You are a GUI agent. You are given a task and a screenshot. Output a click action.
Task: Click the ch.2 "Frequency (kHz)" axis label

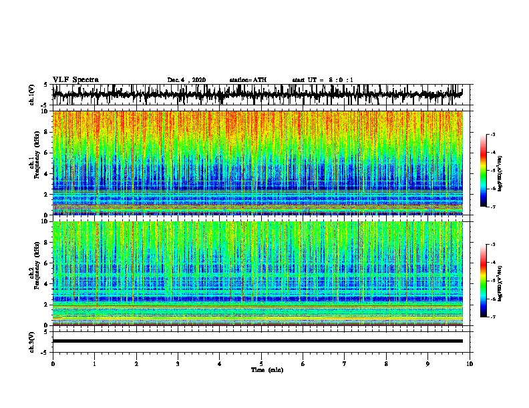click(x=37, y=265)
